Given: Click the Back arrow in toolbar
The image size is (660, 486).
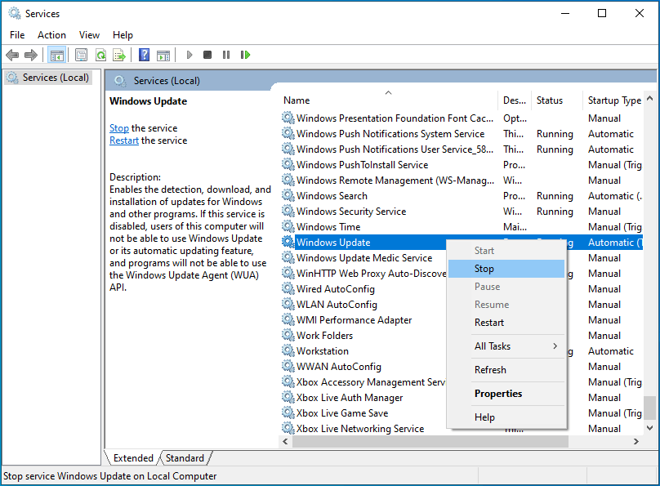Looking at the screenshot, I should [x=12, y=55].
